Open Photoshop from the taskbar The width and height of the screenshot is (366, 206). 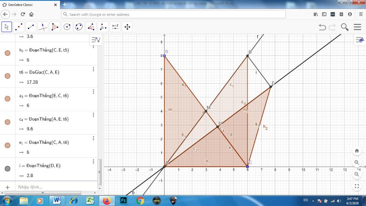123,200
